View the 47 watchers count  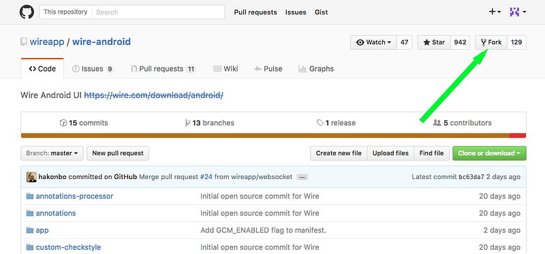coord(404,42)
